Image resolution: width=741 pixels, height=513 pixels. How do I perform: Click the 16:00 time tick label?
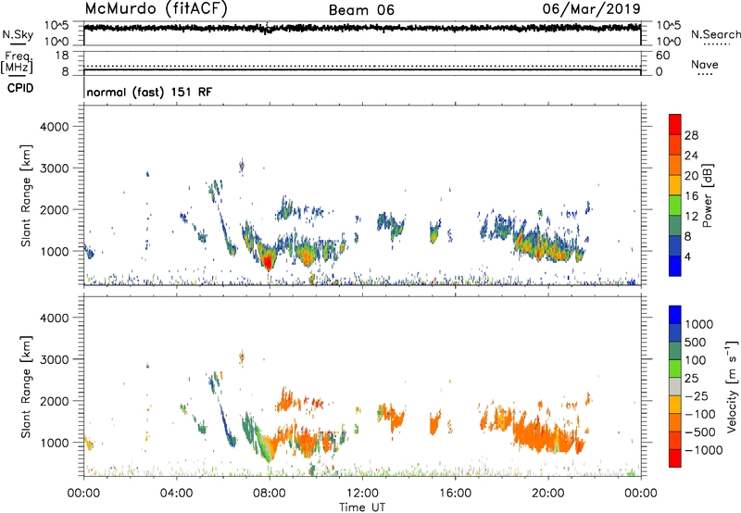coord(455,494)
